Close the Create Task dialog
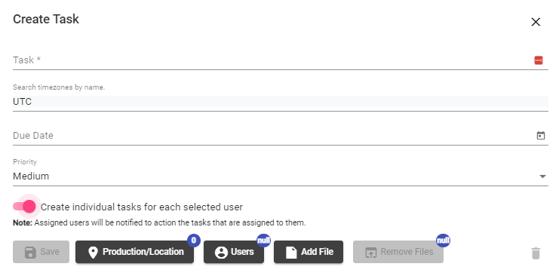 (x=536, y=22)
